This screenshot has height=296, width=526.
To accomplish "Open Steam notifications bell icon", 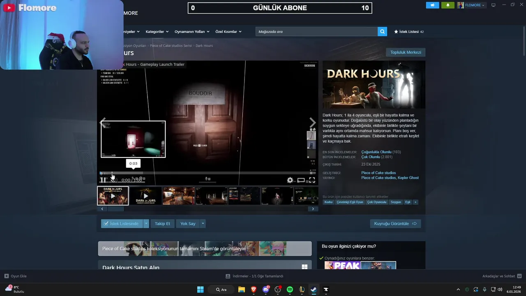I will [x=448, y=5].
